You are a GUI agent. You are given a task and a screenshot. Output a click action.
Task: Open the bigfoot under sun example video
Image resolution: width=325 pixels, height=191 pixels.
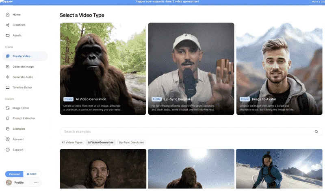pos(191,169)
